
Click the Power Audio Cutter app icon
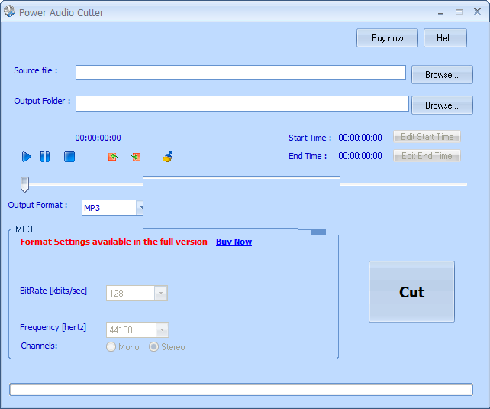[x=9, y=11]
